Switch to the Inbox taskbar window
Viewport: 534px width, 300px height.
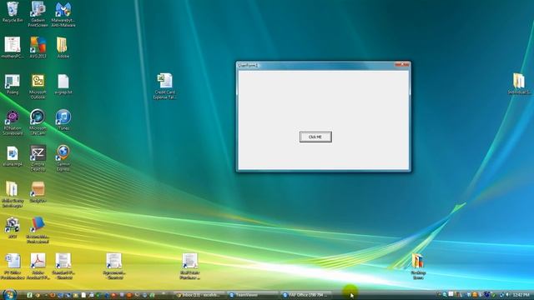coord(199,295)
